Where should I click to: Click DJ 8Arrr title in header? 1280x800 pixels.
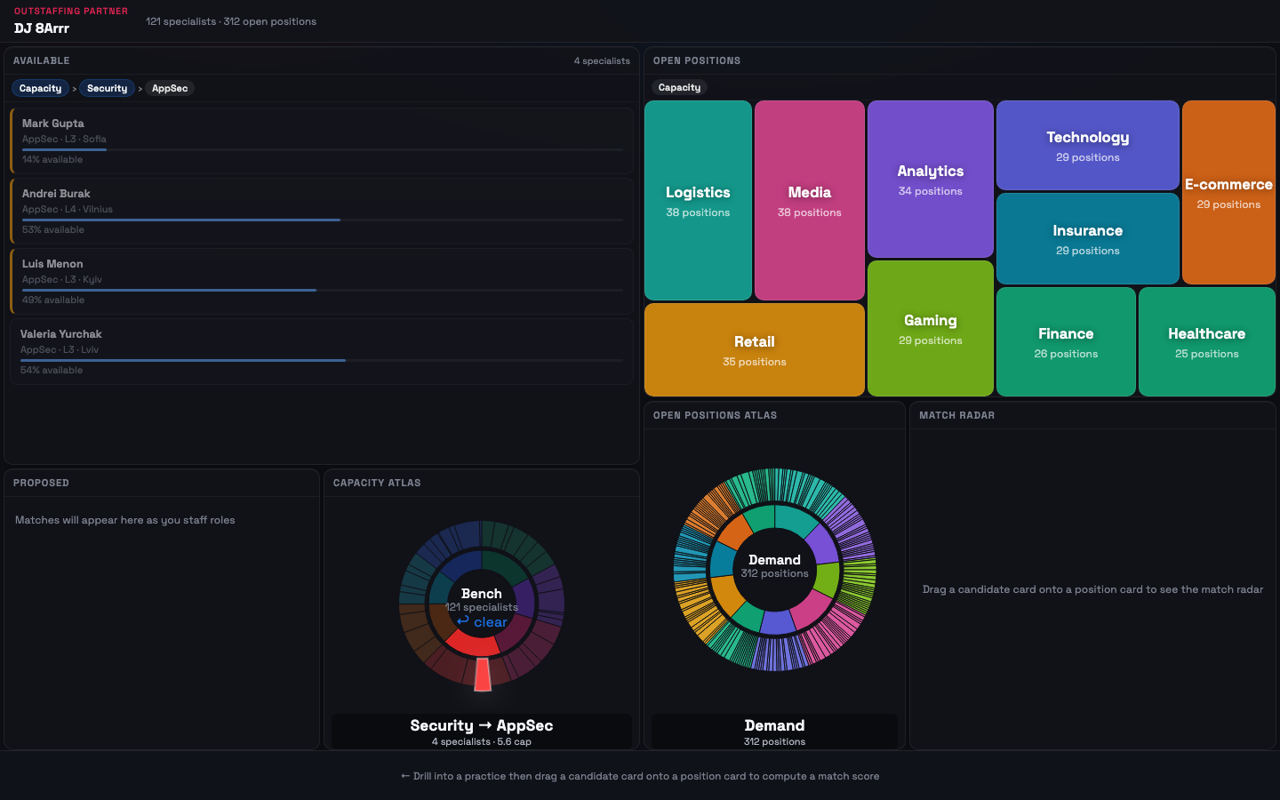point(42,28)
